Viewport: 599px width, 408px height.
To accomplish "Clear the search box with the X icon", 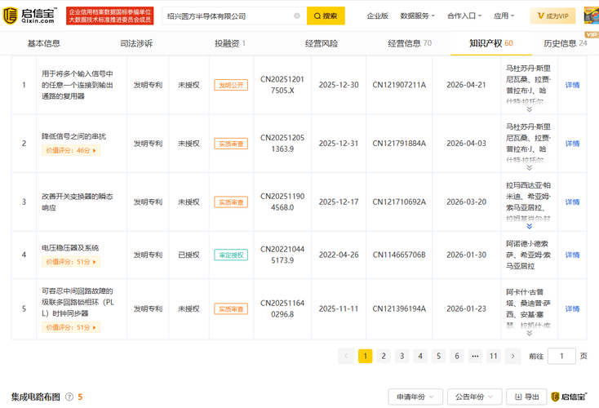I will [x=297, y=16].
